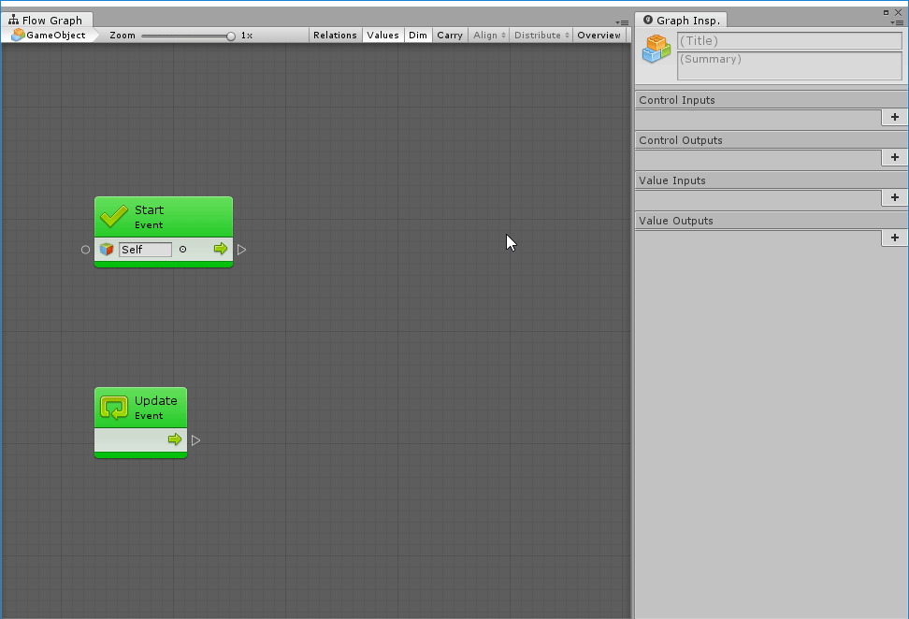Toggle the Relations display option
The width and height of the screenshot is (909, 619).
335,36
